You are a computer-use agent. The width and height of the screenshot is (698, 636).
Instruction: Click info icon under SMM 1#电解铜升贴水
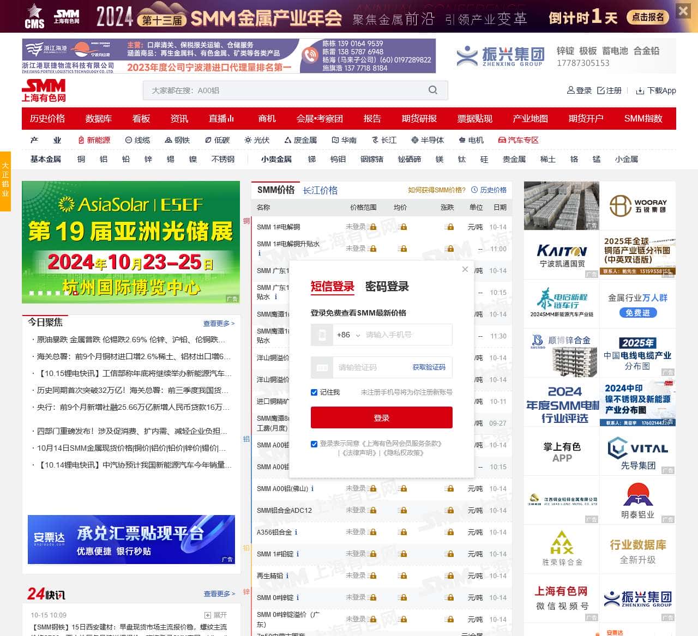click(259, 253)
